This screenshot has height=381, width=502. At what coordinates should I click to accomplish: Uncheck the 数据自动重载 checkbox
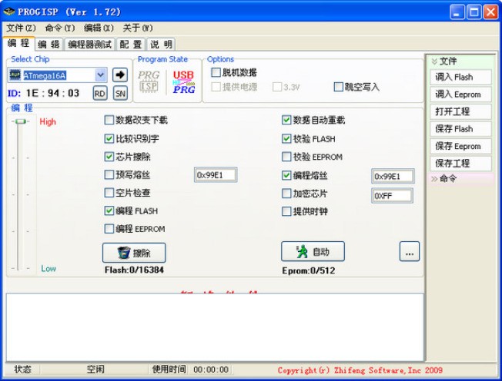[286, 120]
